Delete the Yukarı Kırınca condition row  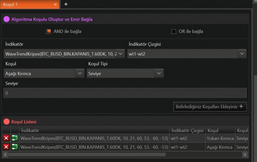[x=6, y=138]
